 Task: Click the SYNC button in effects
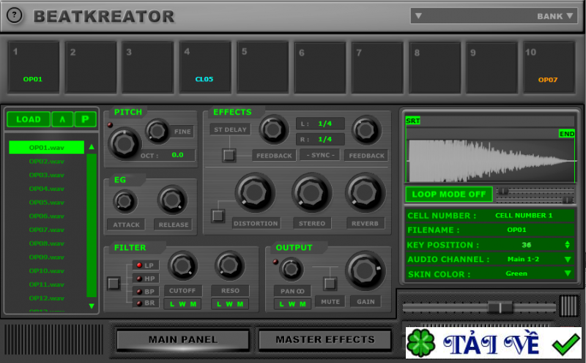[x=321, y=155]
